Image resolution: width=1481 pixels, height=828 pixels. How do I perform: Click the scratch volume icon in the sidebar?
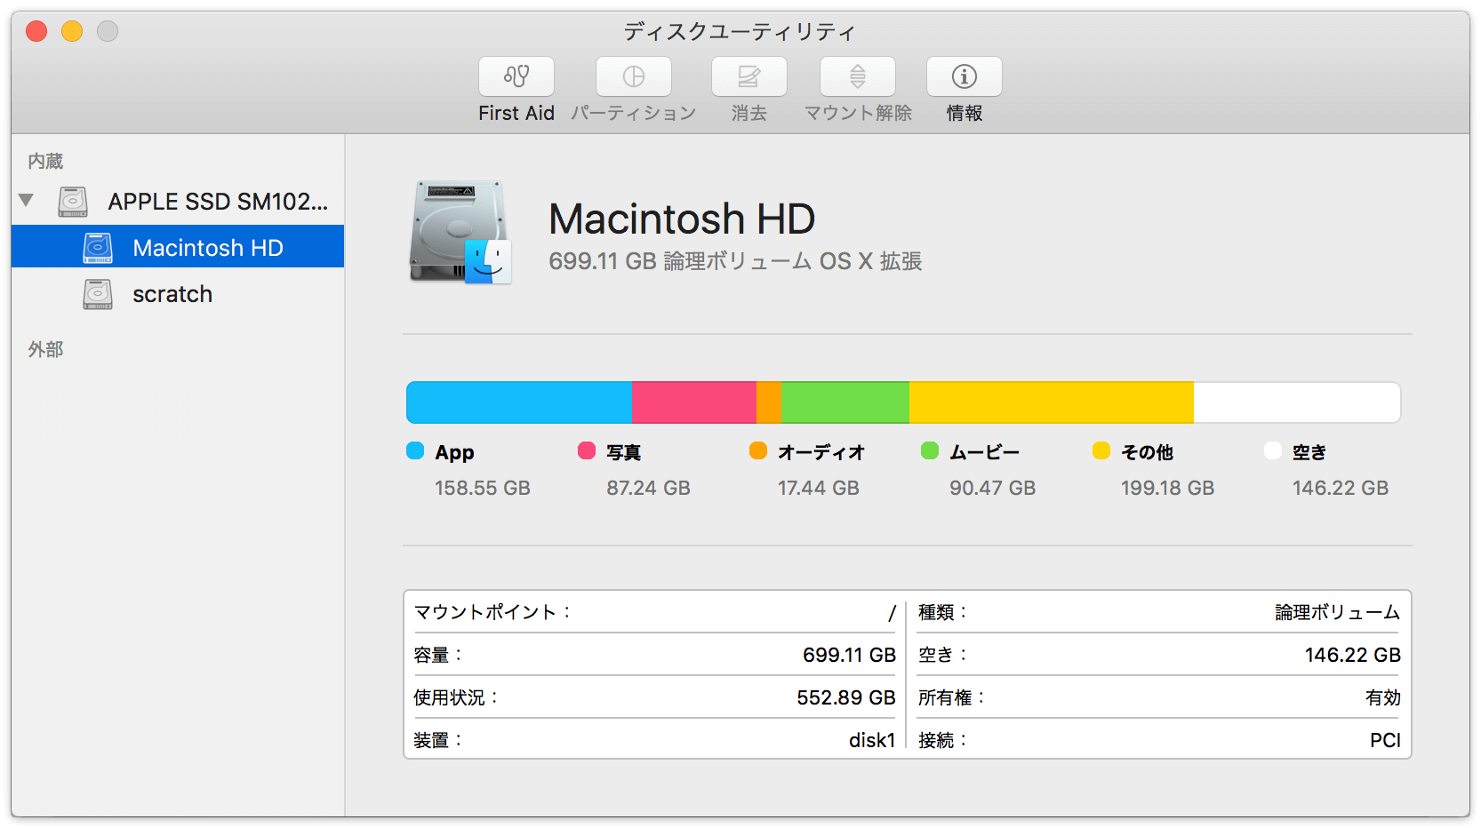pos(98,294)
